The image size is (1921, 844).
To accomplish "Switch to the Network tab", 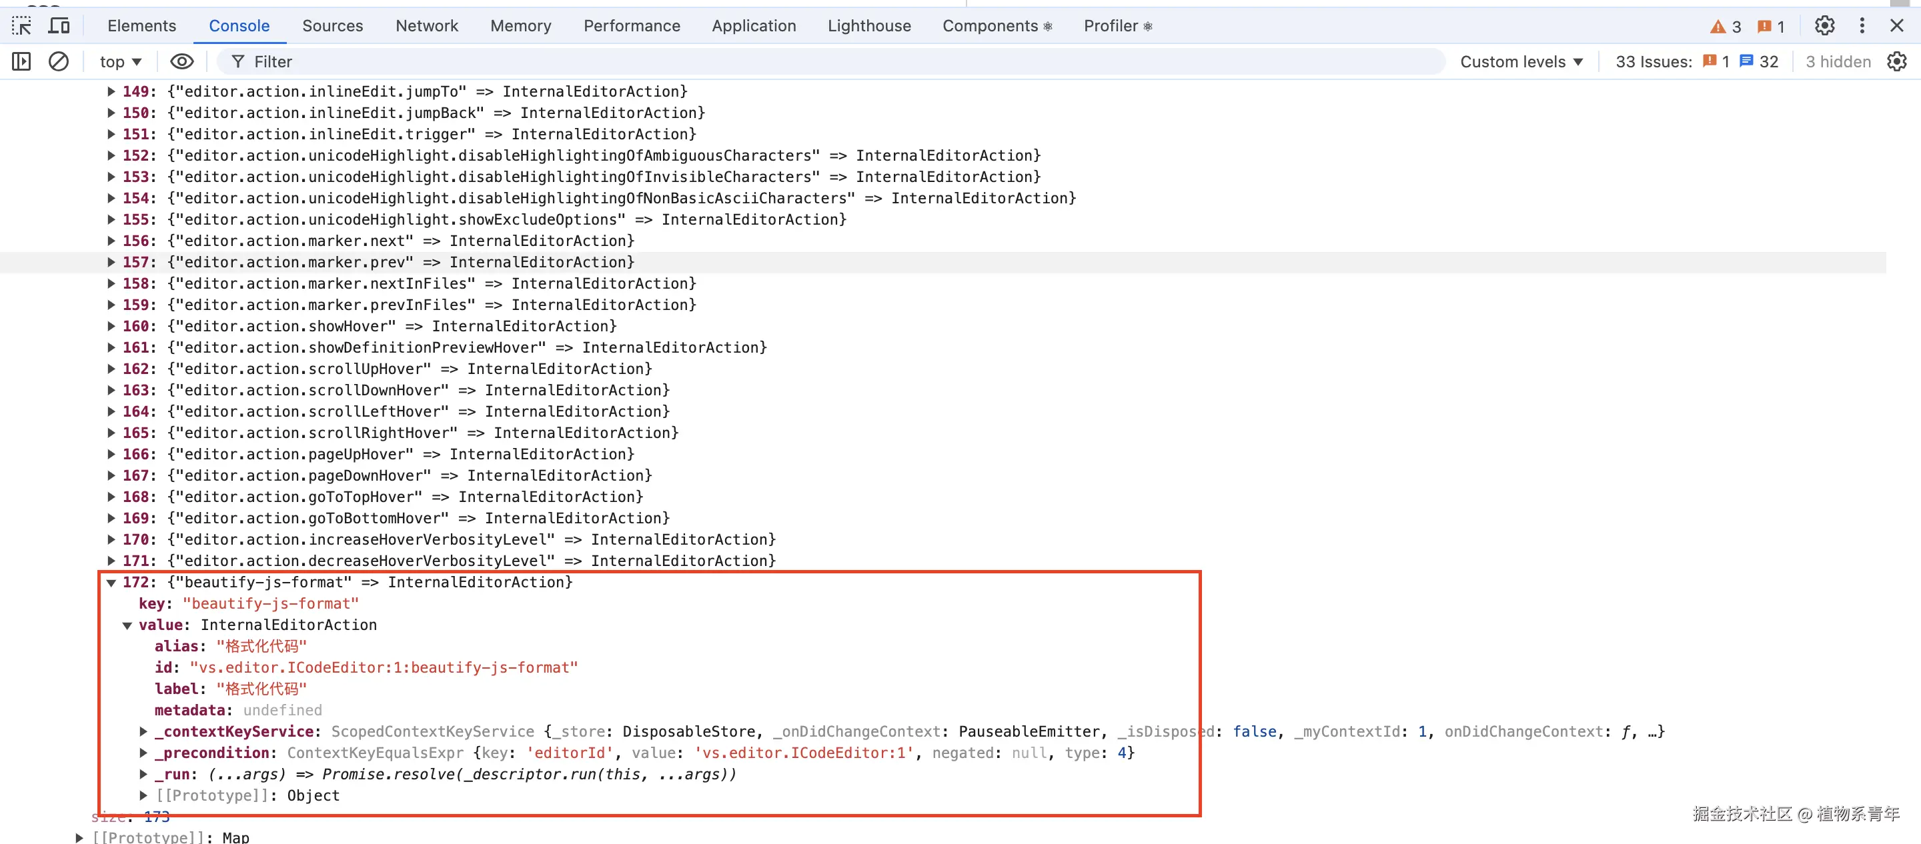I will (427, 26).
